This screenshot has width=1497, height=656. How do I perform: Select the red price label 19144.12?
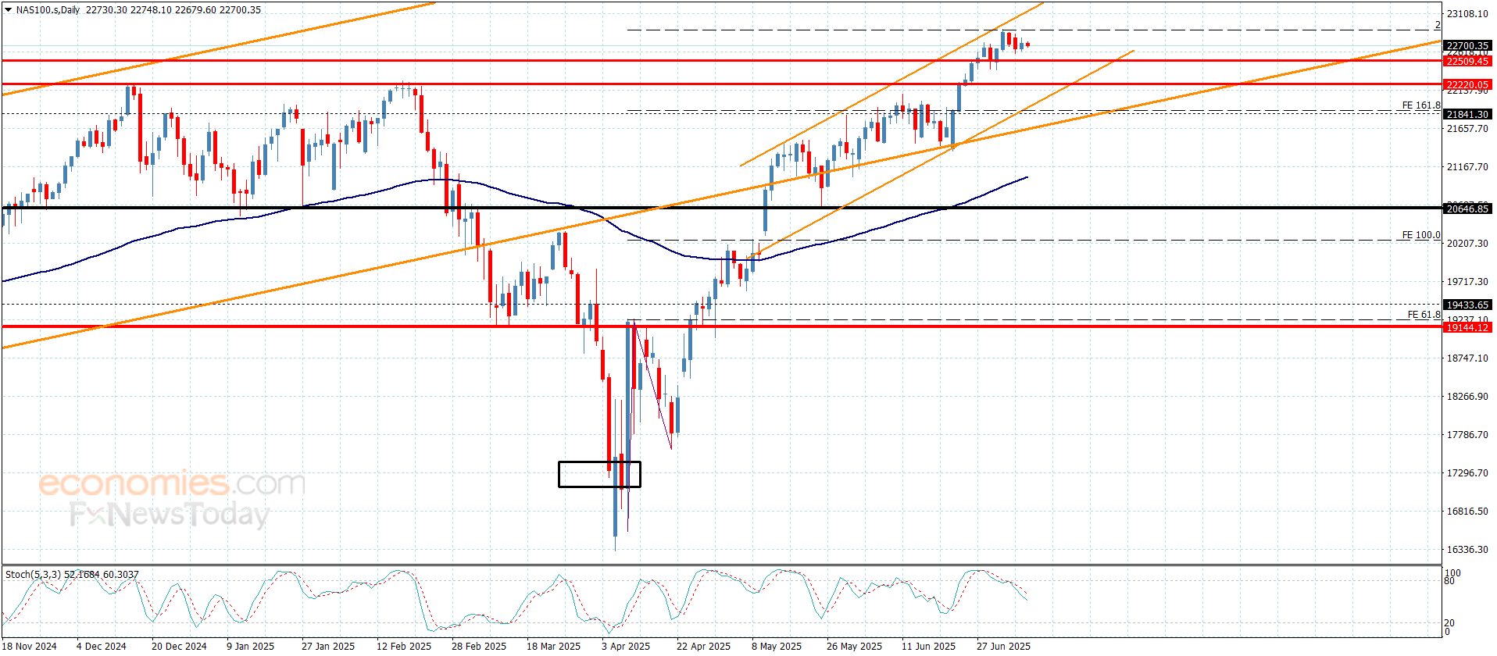1467,327
